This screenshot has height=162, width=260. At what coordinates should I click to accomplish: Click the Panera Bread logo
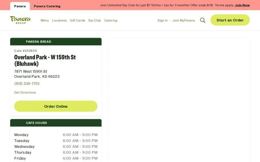(x=20, y=20)
